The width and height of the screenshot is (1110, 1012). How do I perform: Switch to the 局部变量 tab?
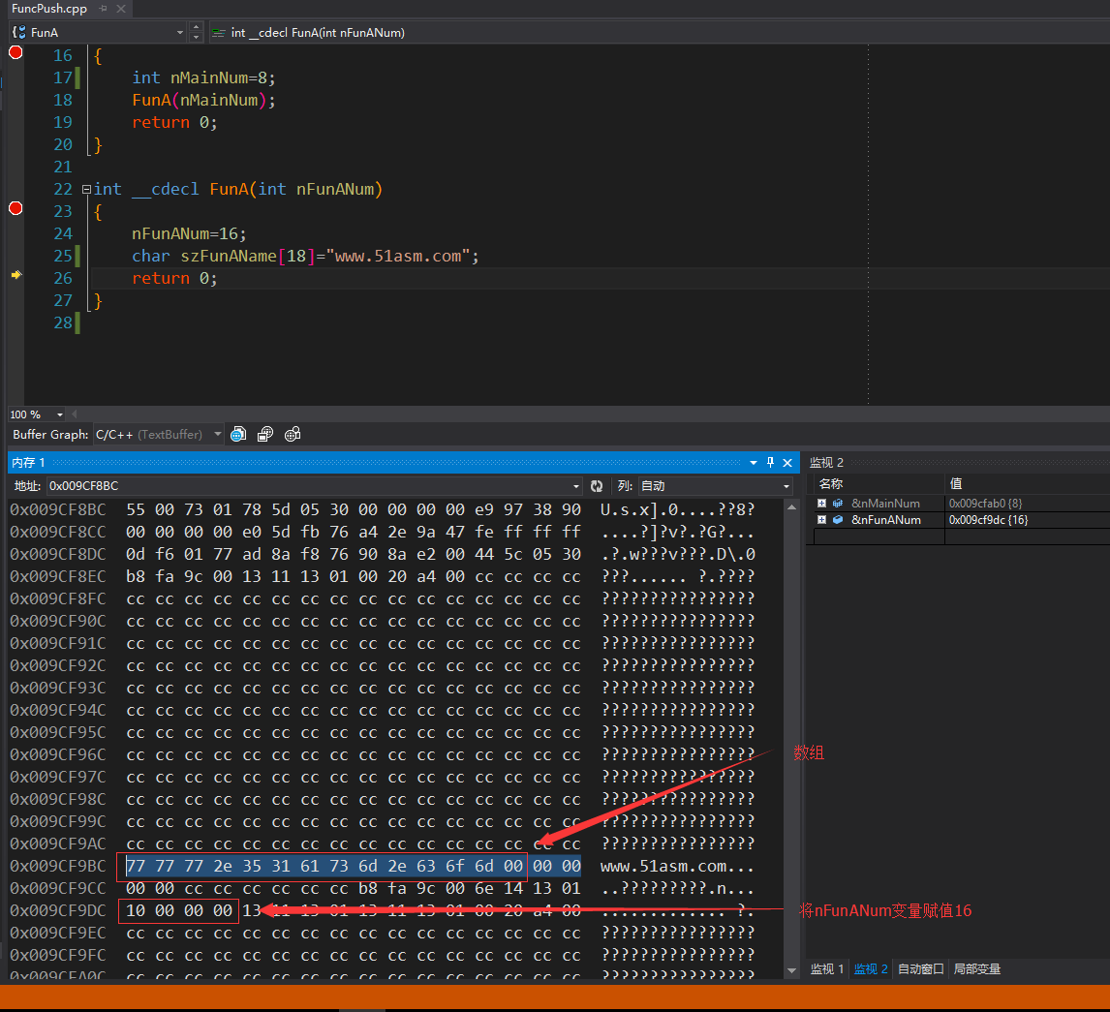coord(976,969)
